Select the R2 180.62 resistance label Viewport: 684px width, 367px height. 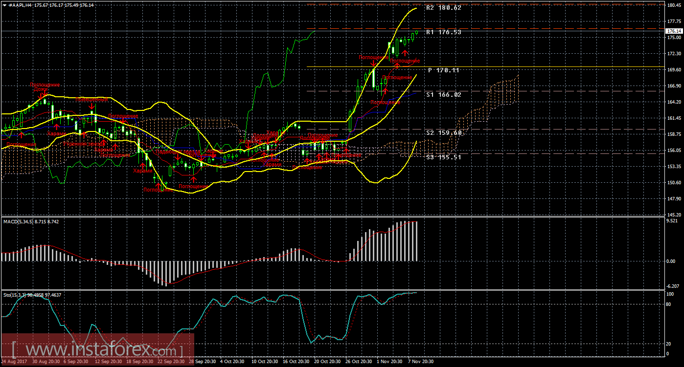[443, 8]
